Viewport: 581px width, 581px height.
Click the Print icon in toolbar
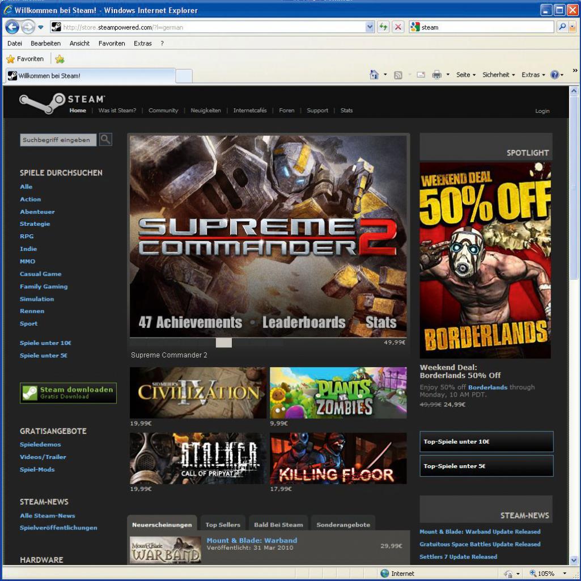tap(437, 75)
